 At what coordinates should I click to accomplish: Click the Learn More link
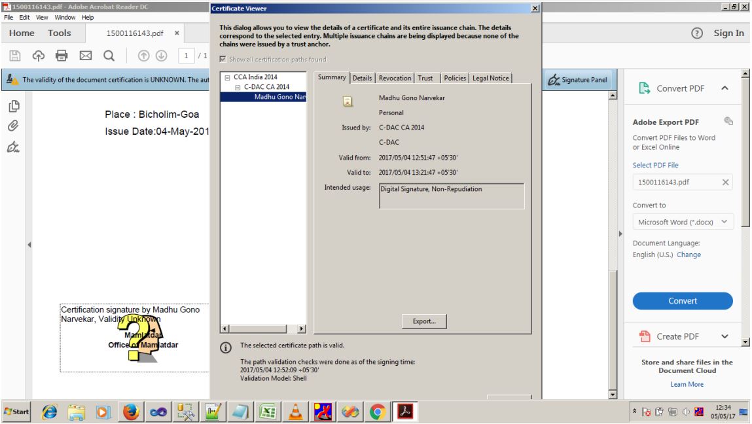687,384
